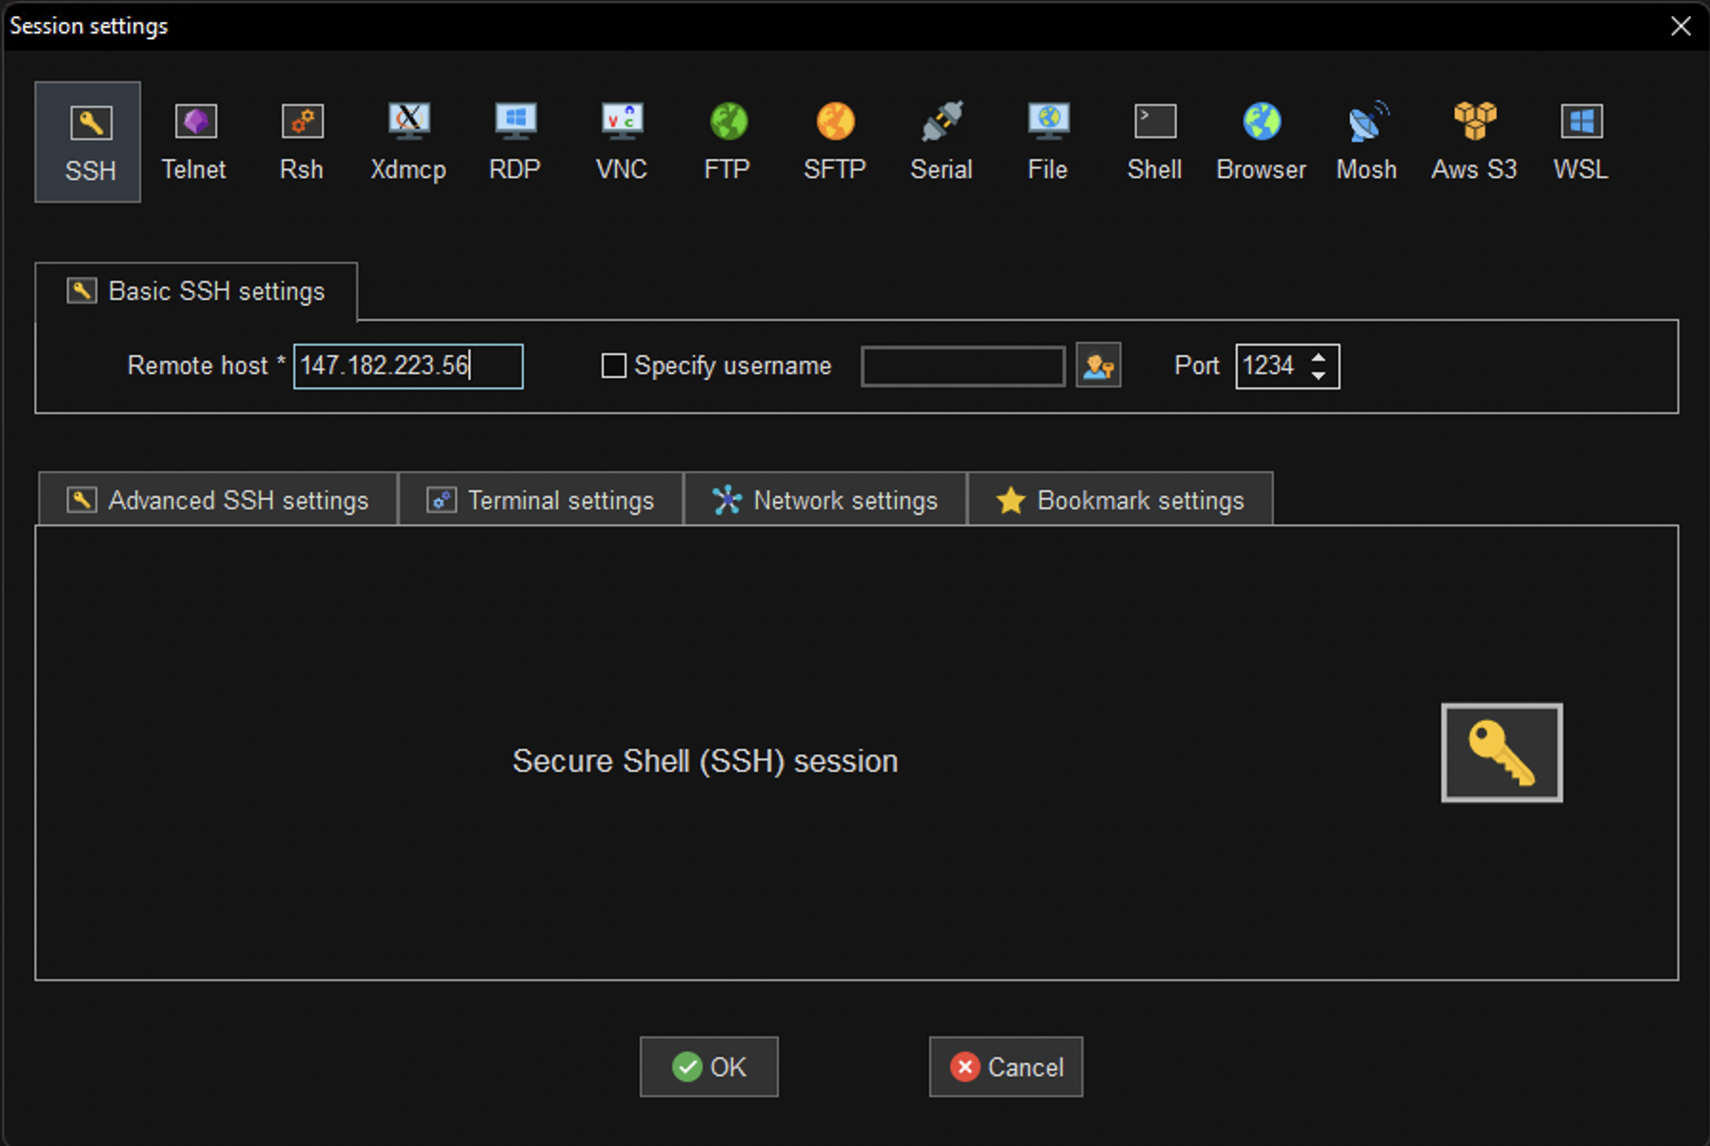Select the VNC session icon
Screen dimensions: 1710x1146
(622, 142)
